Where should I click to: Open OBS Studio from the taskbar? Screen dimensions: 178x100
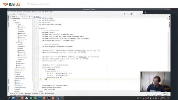coord(49,98)
